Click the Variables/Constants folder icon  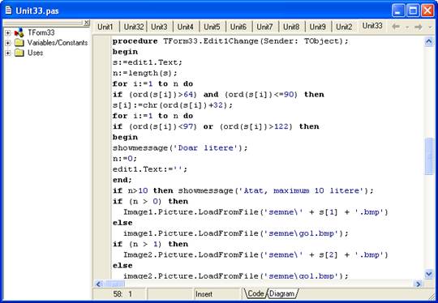19,43
